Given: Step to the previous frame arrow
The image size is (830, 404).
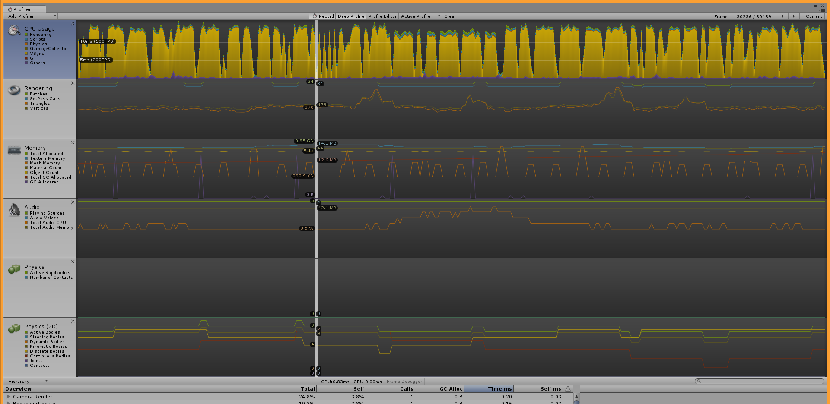Looking at the screenshot, I should coord(782,16).
